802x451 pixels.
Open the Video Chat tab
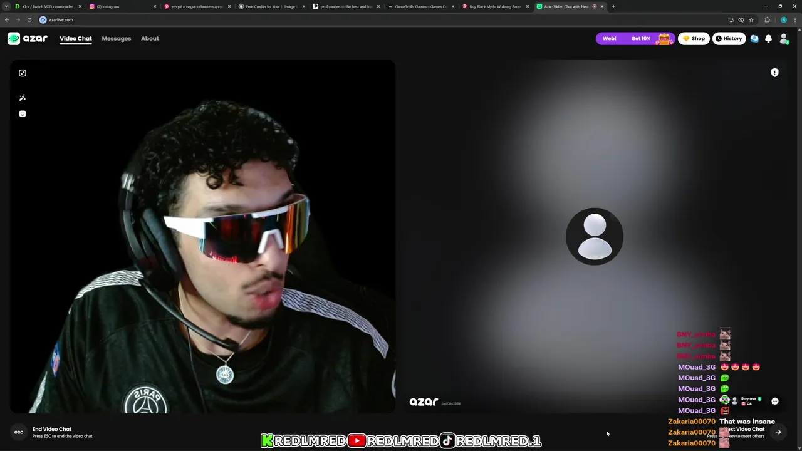pos(76,39)
